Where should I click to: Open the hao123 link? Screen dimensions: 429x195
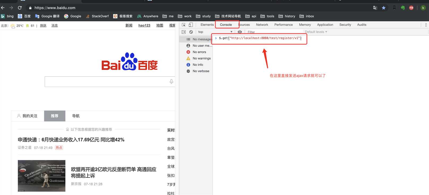pyautogui.click(x=144, y=25)
